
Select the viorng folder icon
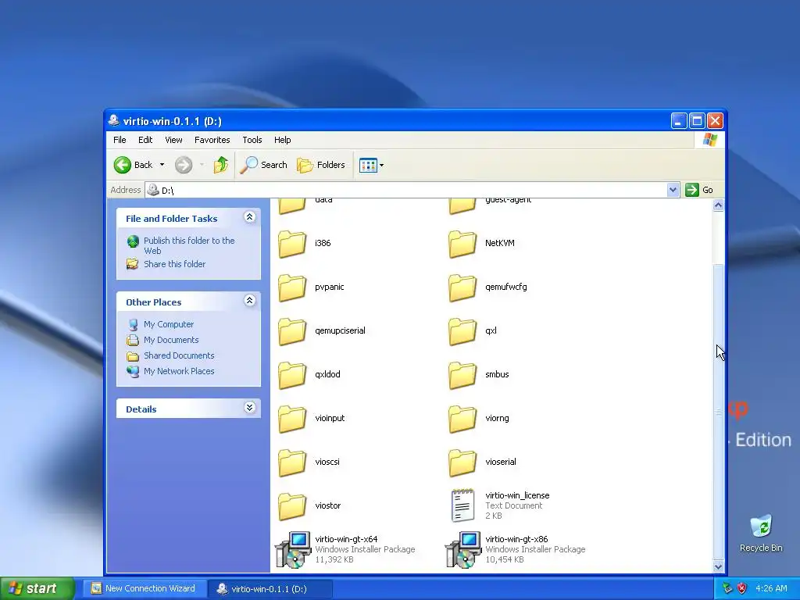(462, 419)
